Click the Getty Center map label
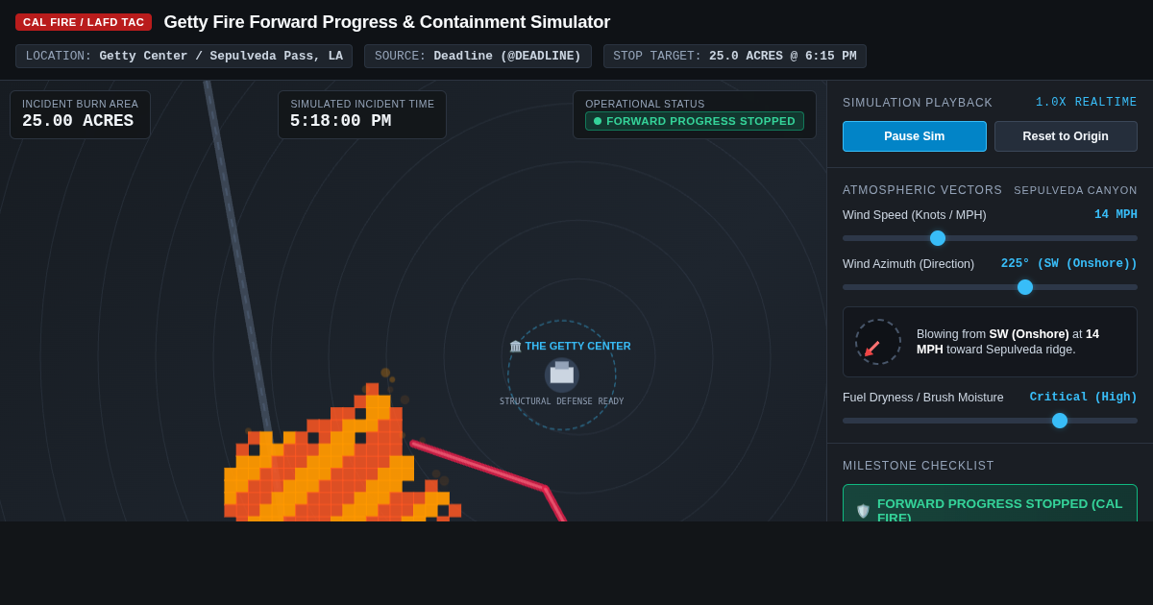The width and height of the screenshot is (1153, 605). 577,346
